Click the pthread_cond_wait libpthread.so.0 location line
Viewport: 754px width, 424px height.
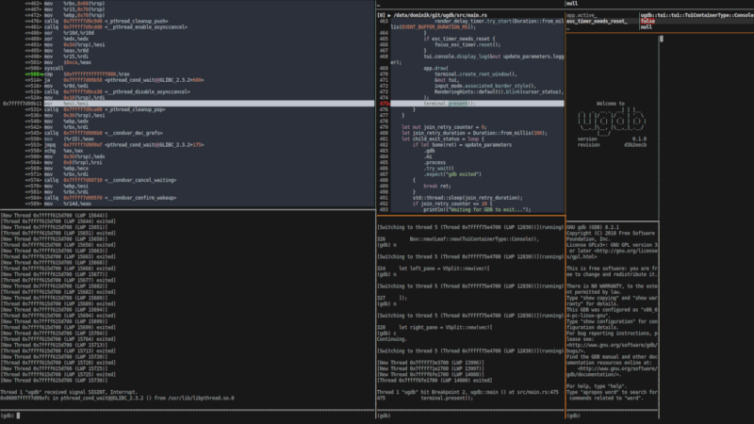click(117, 398)
